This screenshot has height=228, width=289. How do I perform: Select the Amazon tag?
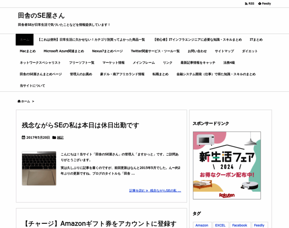[202, 225]
